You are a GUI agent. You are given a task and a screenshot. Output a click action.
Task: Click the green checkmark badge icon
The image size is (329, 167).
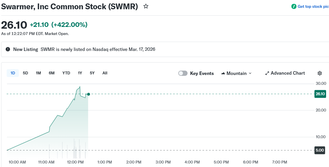[x=293, y=6]
